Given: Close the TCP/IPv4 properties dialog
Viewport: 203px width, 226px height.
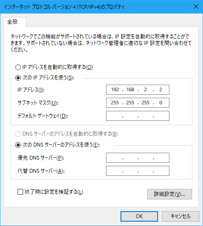Looking at the screenshot, I should (x=196, y=7).
